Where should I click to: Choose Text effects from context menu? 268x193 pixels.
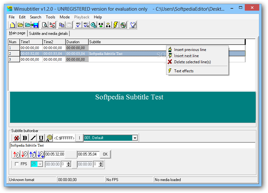pos(197,71)
